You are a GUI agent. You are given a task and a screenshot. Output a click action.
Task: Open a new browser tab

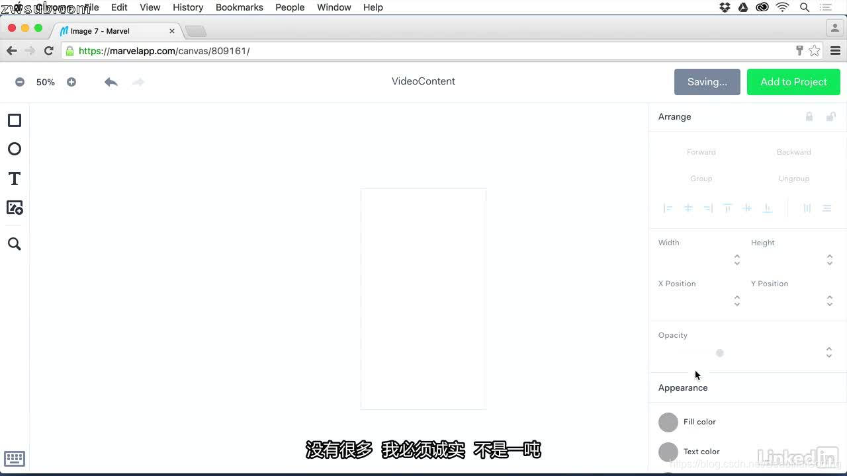pyautogui.click(x=196, y=31)
